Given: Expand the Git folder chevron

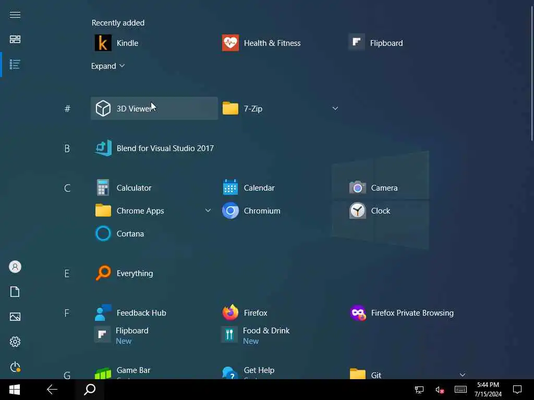Looking at the screenshot, I should click(x=462, y=375).
